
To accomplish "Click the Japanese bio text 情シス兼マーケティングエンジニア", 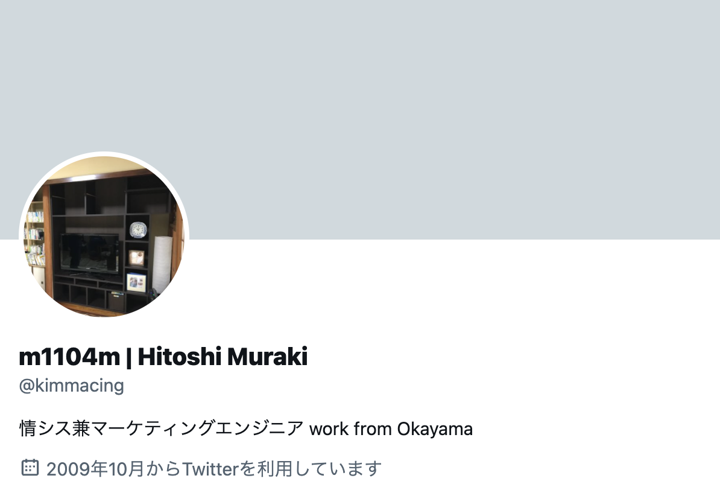I will pos(161,428).
